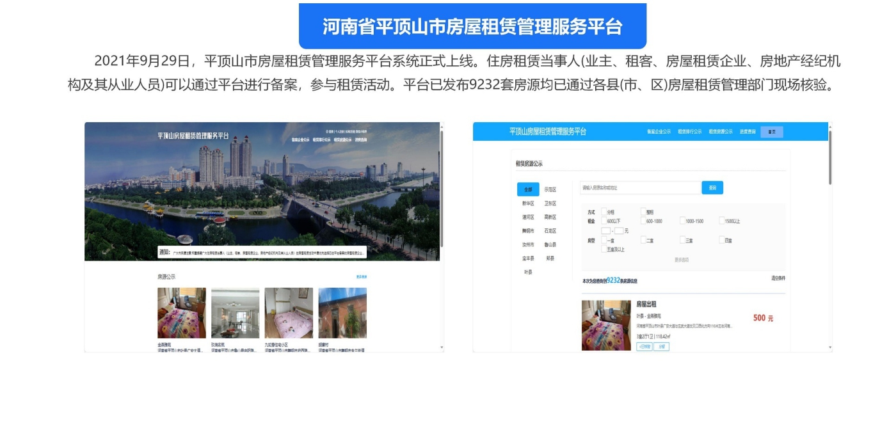Click the blue 查询 search button

(x=712, y=187)
